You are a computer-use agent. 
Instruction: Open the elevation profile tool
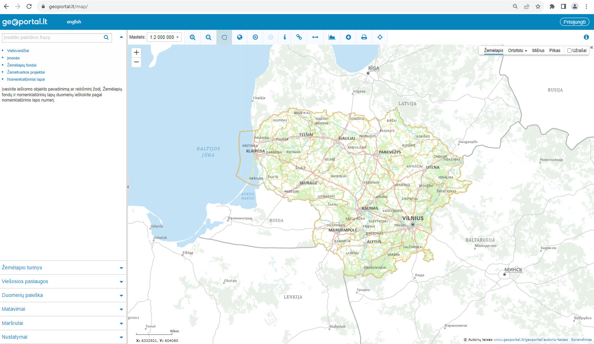(332, 37)
